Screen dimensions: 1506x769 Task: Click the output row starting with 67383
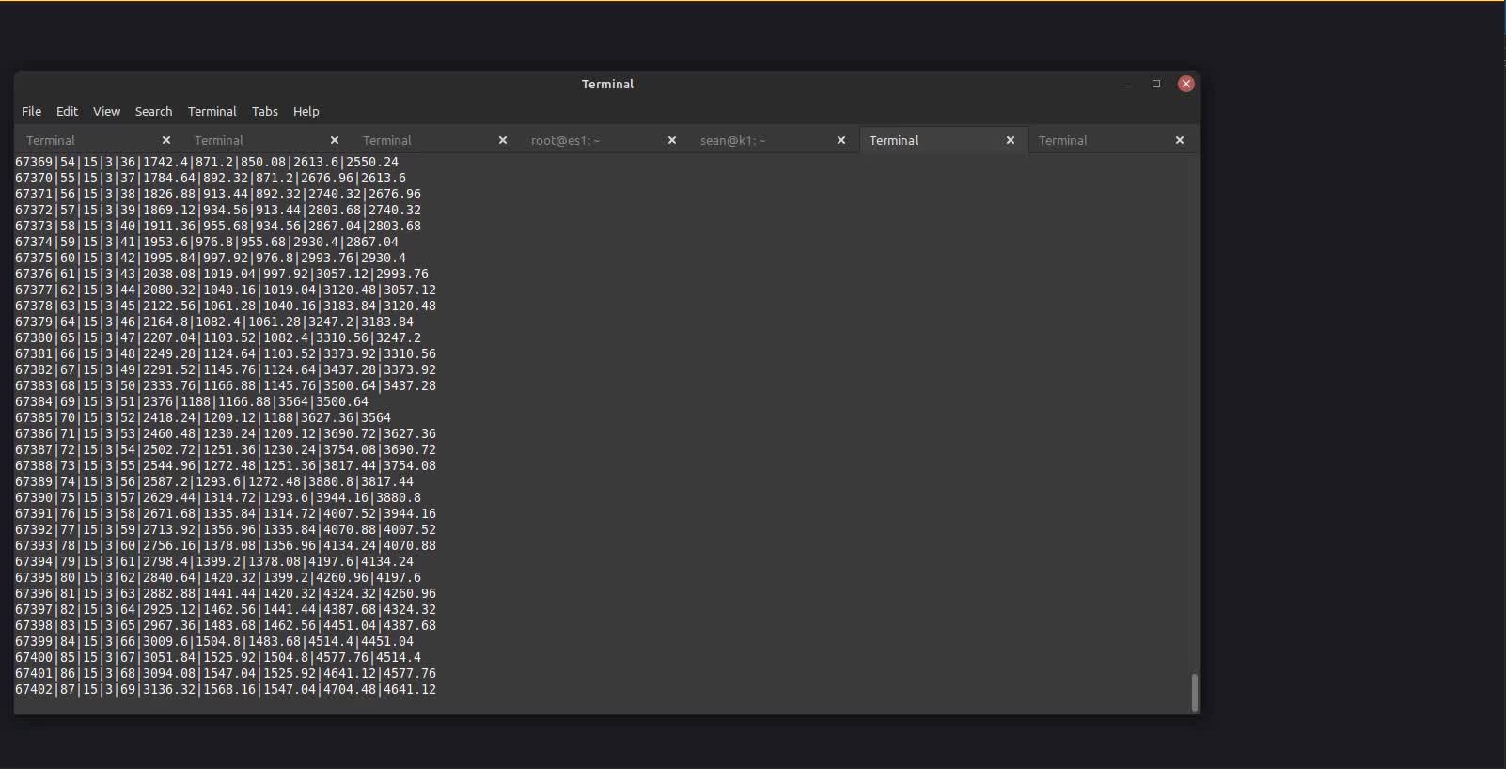click(x=226, y=385)
